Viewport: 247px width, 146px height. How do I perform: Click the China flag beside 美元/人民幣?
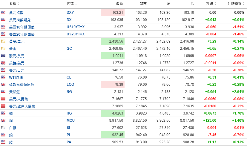pyautogui.click(x=3, y=99)
